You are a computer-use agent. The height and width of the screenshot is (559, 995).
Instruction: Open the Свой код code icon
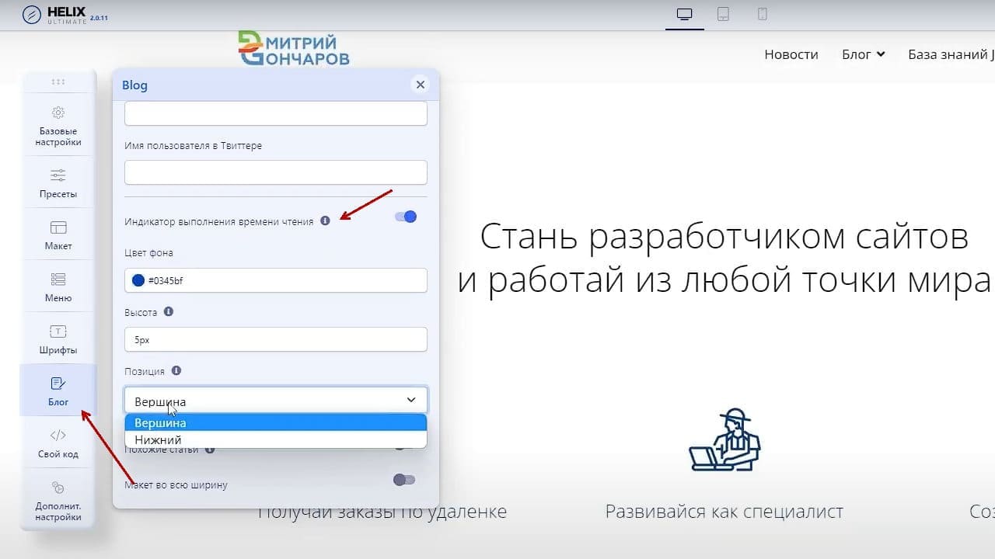[58, 436]
